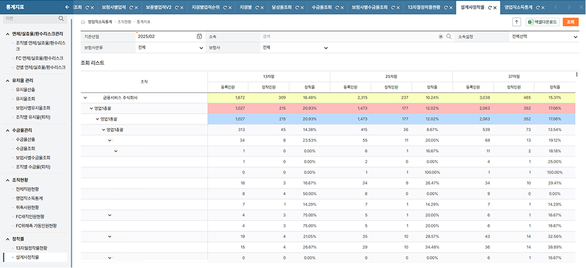
Task: Click the 소속 search magnifier icon
Action: (449, 37)
